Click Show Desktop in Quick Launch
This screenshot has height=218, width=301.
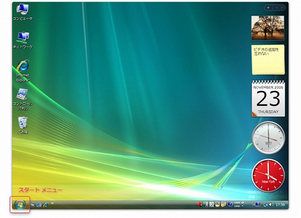(33, 205)
